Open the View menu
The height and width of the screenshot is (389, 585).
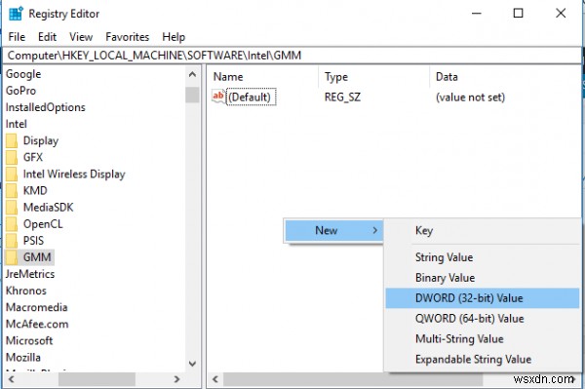pyautogui.click(x=81, y=37)
